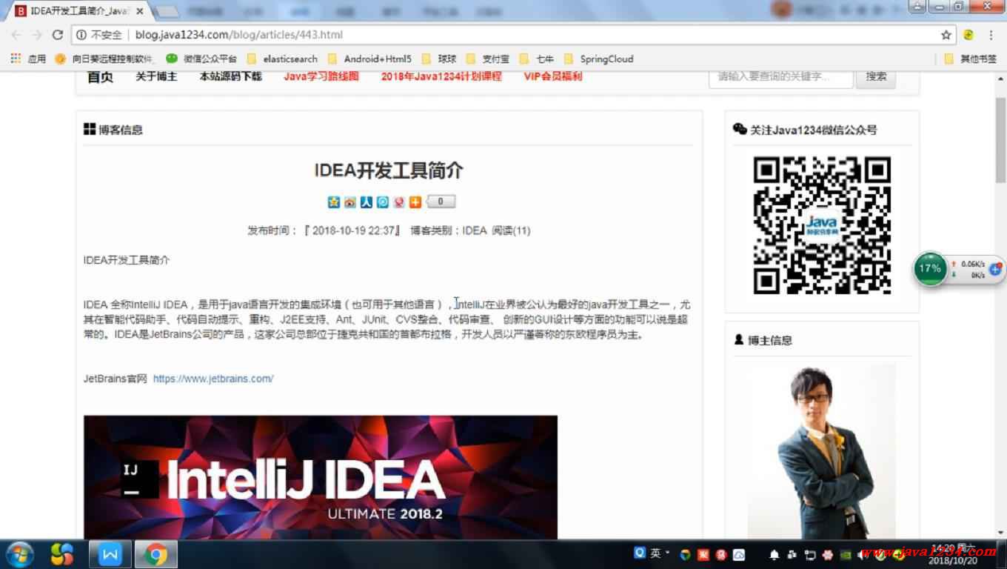
Task: Open 向日葵远程控制软件 bookmark
Action: click(x=104, y=59)
